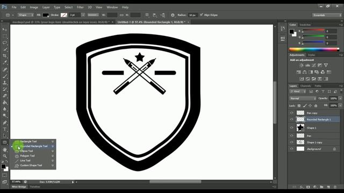Hide the Background layer

click(x=291, y=149)
